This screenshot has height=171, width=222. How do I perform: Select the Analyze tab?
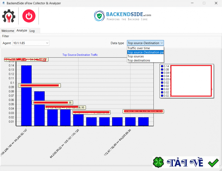pos(22,30)
